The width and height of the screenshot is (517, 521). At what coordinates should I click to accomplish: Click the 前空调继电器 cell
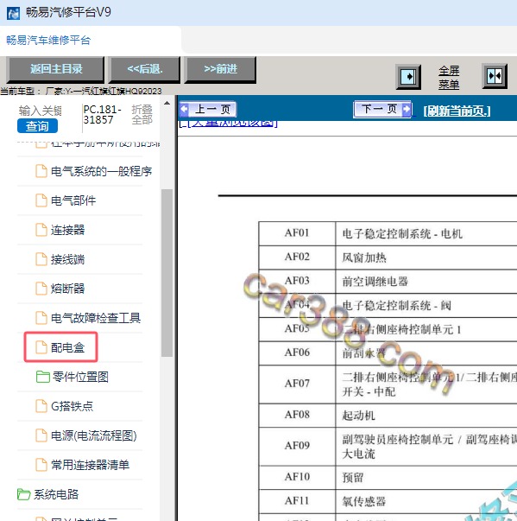(426, 282)
